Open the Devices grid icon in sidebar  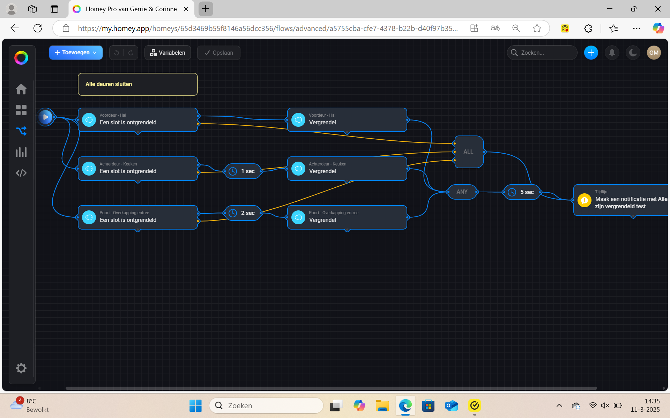tap(21, 110)
